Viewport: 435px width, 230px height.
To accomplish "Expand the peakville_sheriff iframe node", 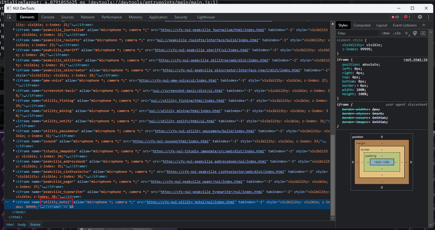I will pos(14,50).
